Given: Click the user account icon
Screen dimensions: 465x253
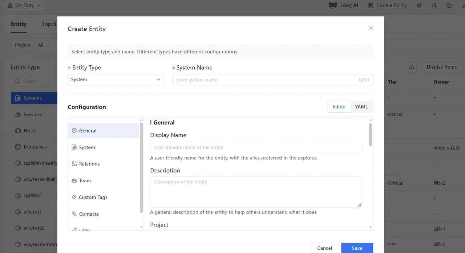Looking at the screenshot, I should (x=434, y=5).
